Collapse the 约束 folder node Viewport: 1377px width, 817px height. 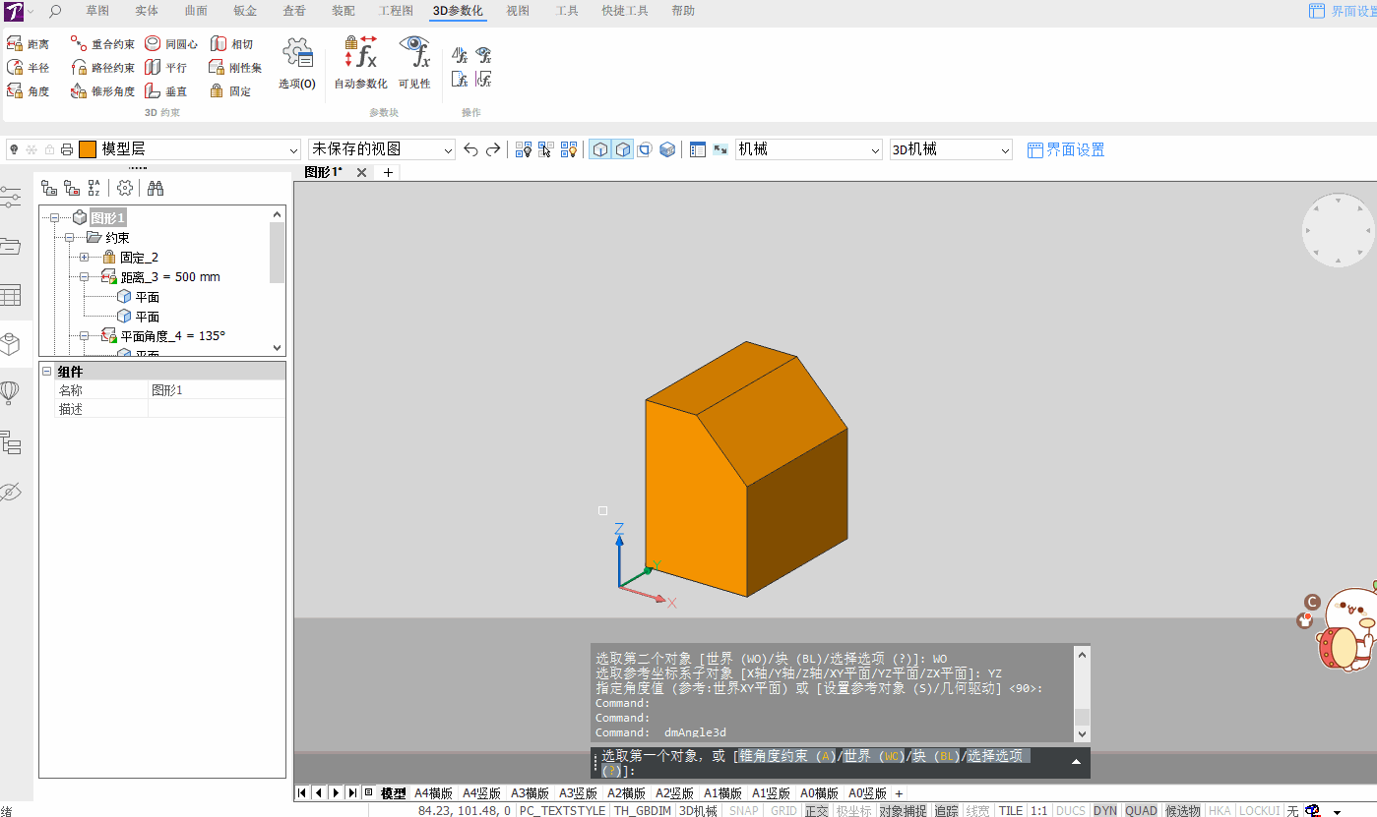point(70,237)
